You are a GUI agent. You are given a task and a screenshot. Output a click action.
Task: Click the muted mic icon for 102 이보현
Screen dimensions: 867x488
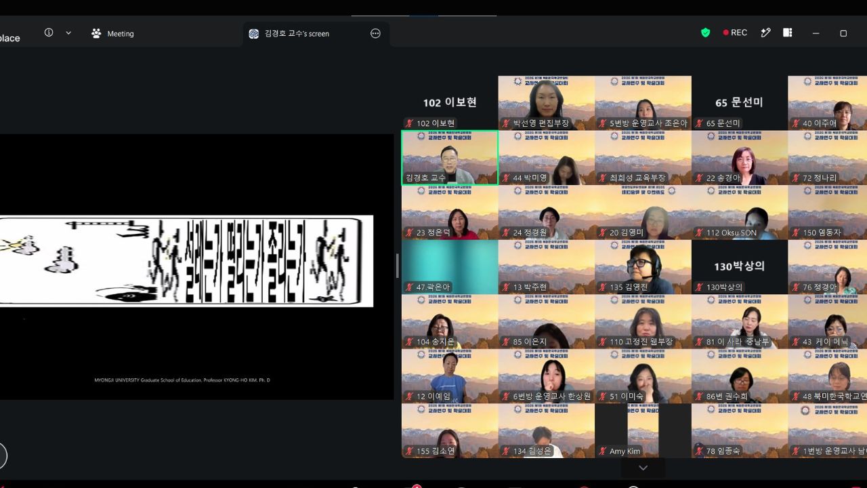[410, 123]
